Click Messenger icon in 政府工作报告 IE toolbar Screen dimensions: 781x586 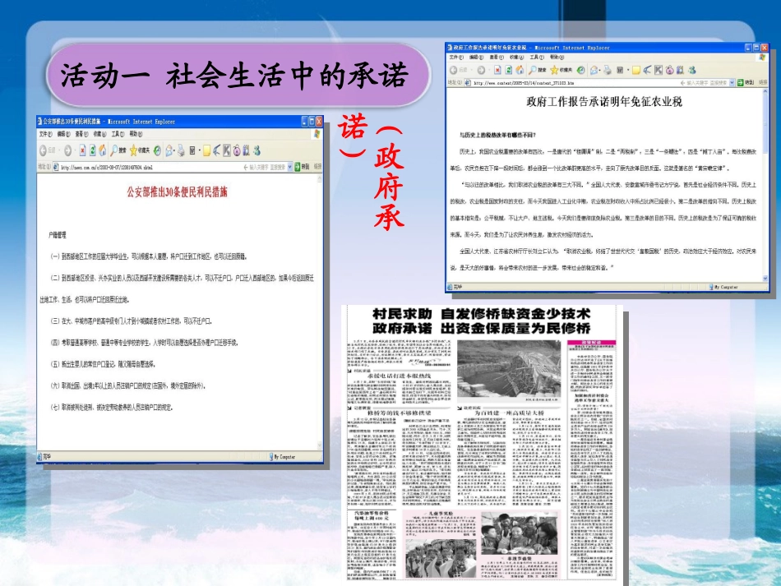pos(692,71)
